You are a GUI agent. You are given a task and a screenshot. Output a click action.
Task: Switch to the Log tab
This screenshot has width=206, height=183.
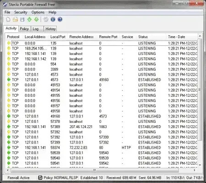[37, 29]
